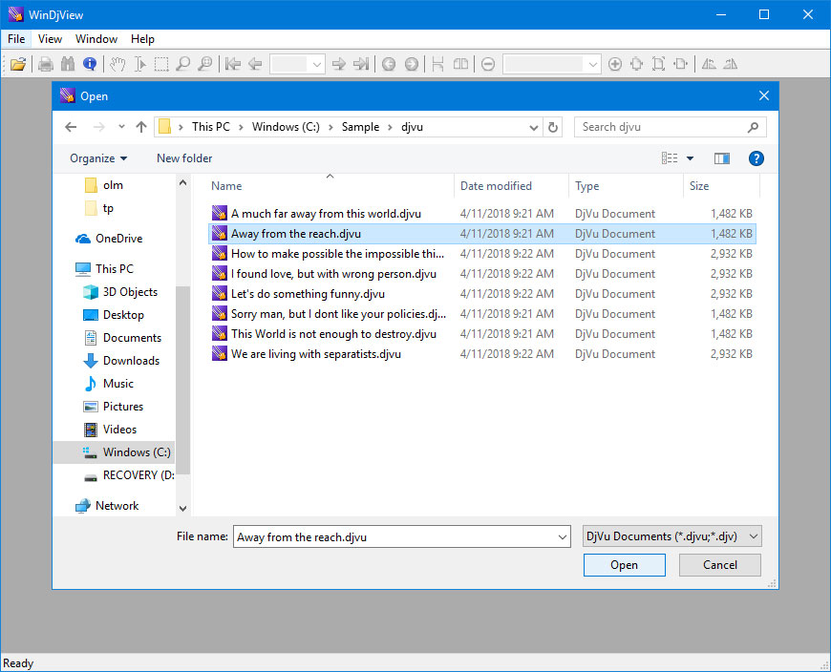Sort by the Name column header
The height and width of the screenshot is (672, 831).
coord(330,186)
